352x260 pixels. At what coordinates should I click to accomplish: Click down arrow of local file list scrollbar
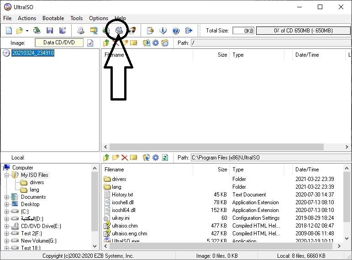click(347, 238)
